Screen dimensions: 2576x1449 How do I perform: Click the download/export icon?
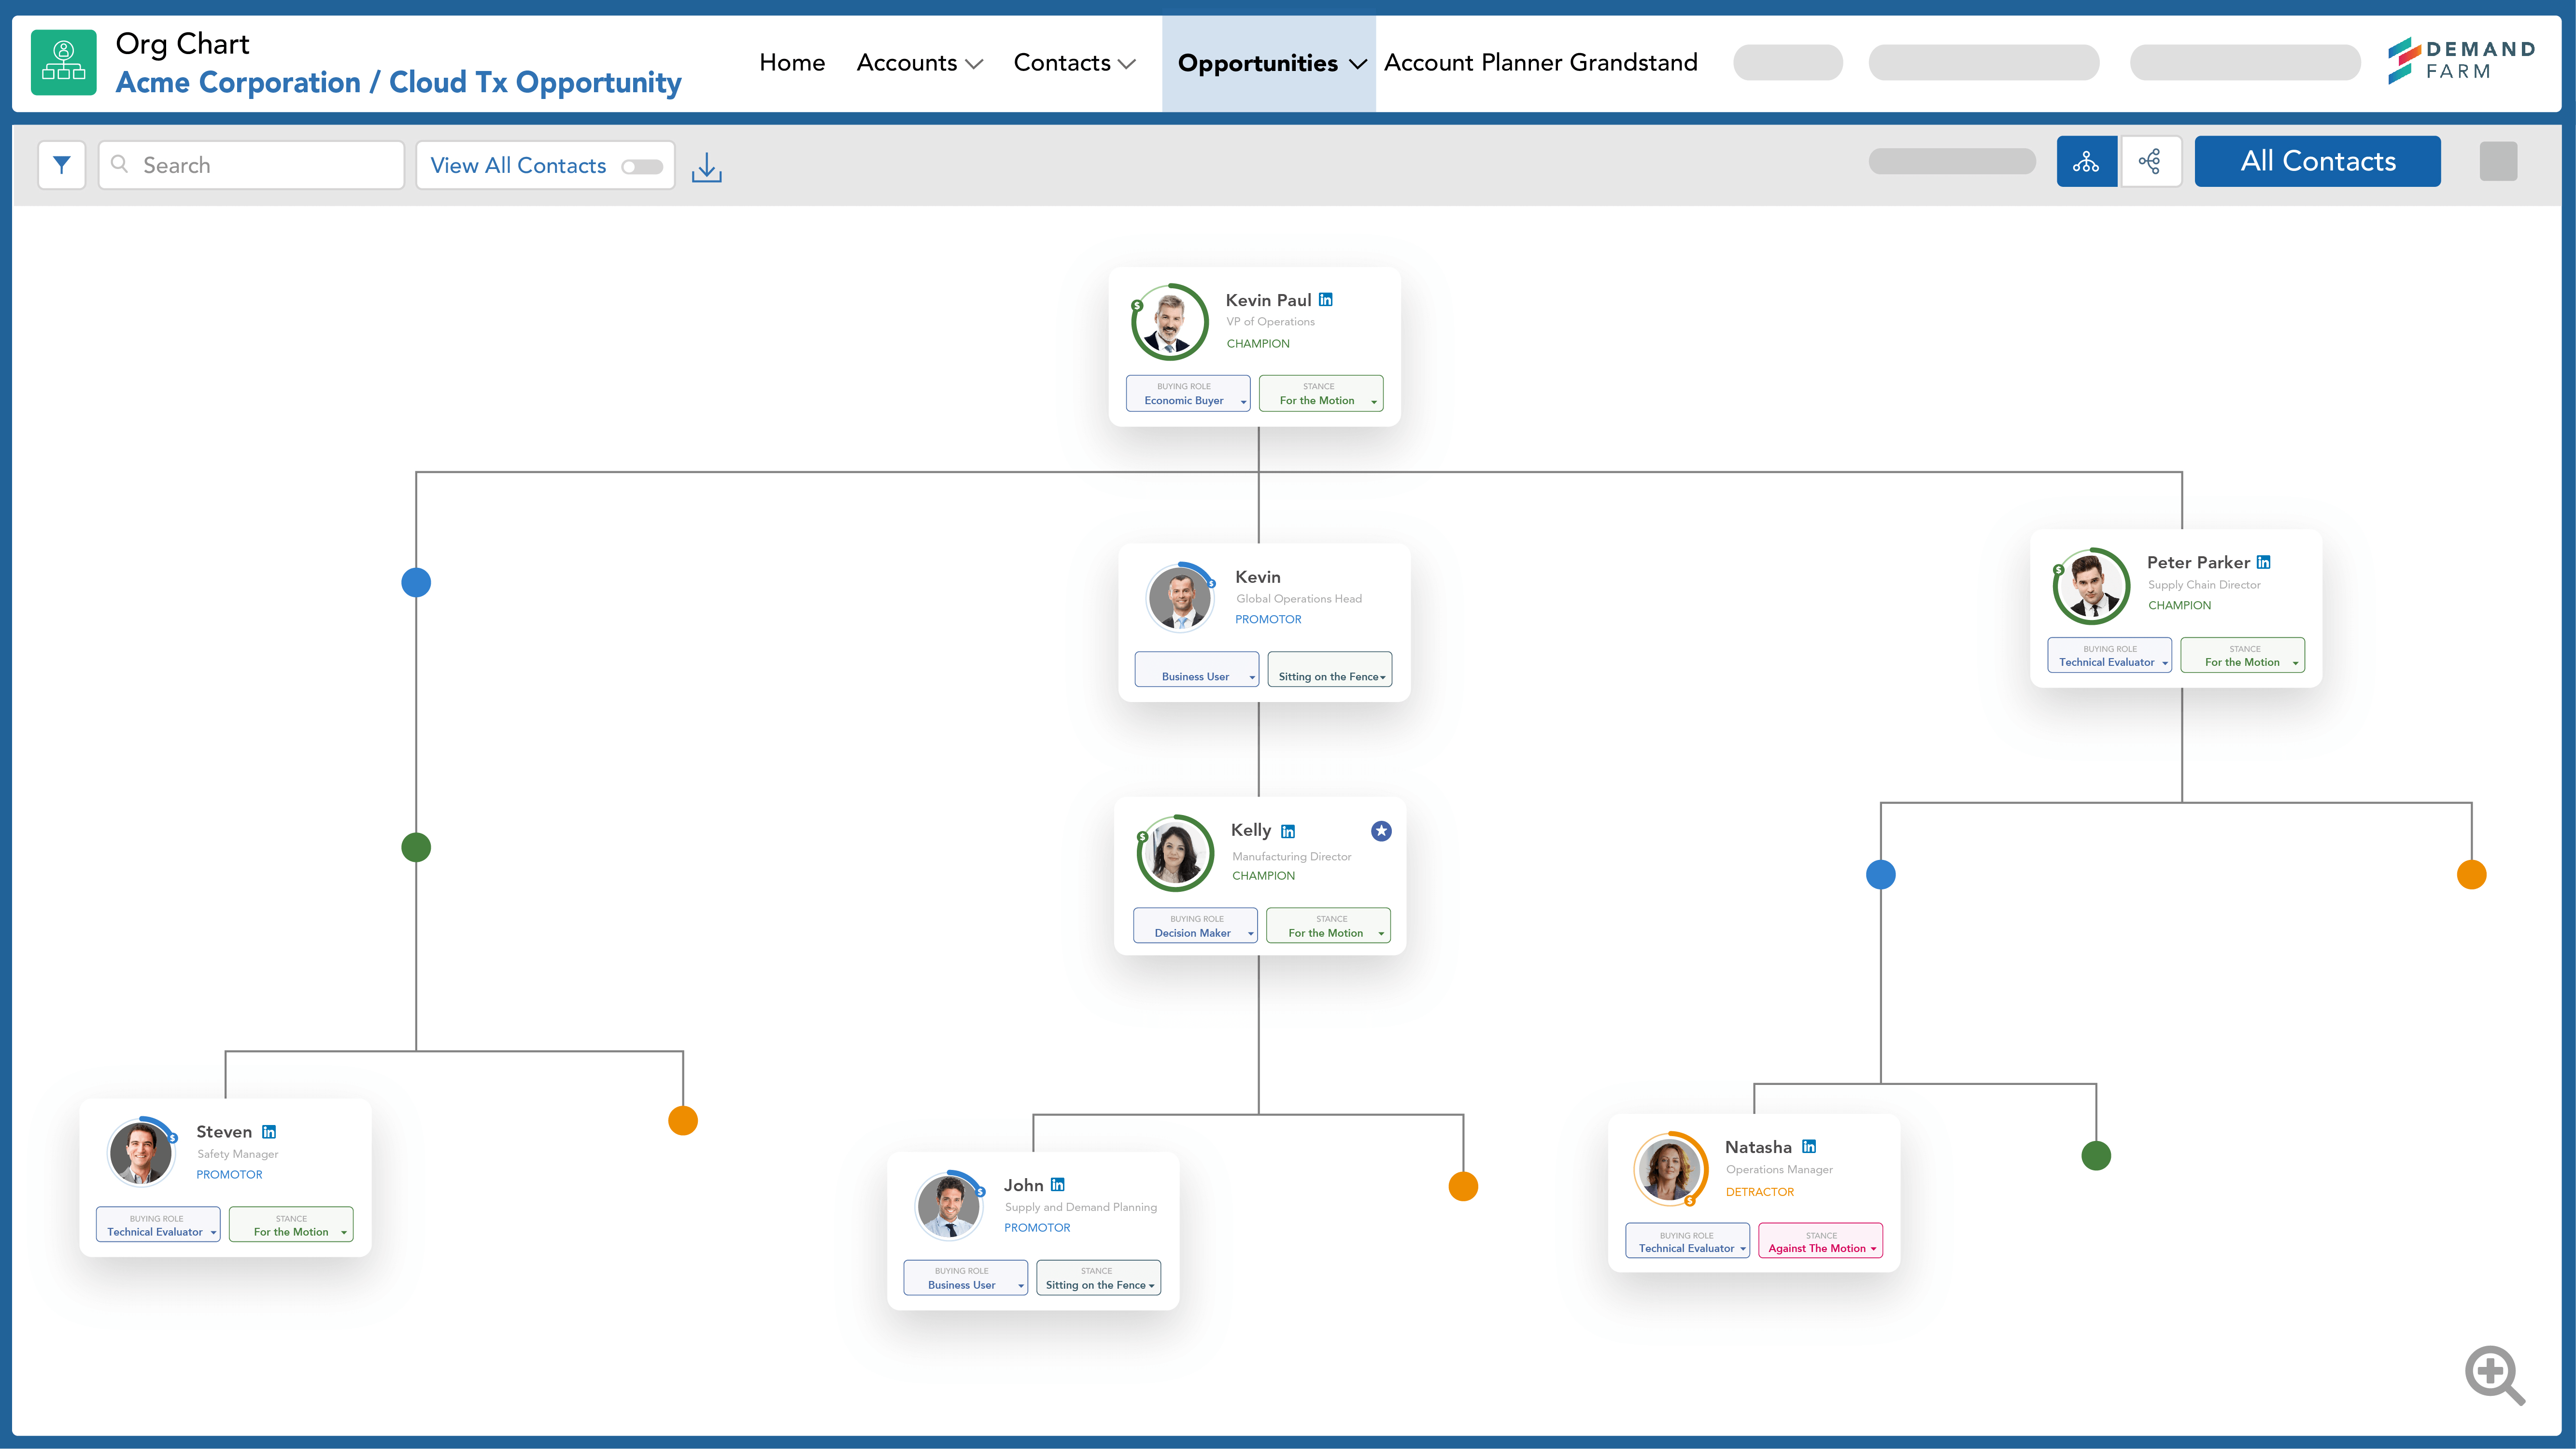(706, 165)
